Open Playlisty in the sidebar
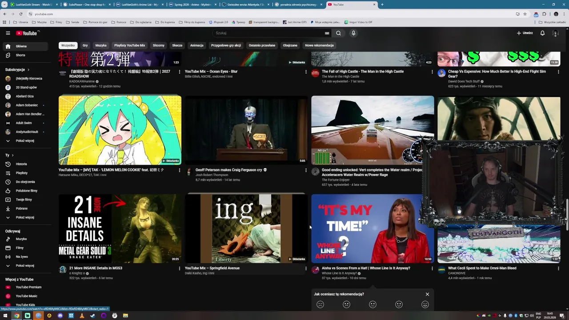 click(x=26, y=173)
